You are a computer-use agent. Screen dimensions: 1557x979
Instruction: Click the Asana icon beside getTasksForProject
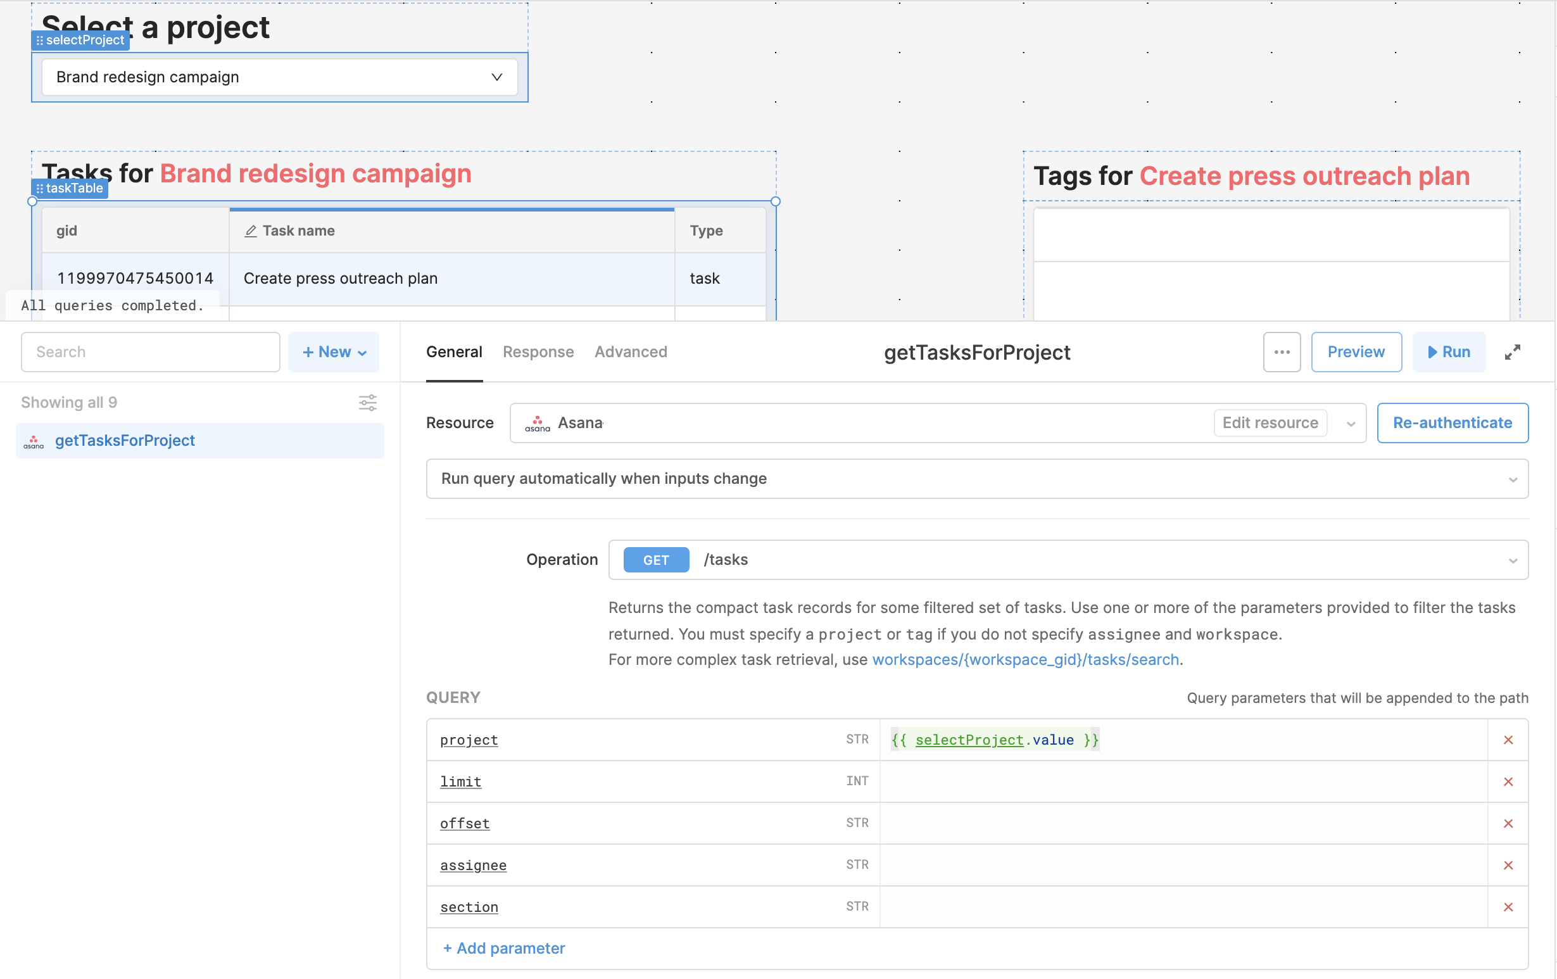(x=34, y=441)
